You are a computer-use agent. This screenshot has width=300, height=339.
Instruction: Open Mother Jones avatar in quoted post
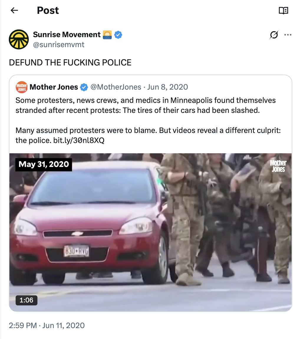(x=22, y=87)
